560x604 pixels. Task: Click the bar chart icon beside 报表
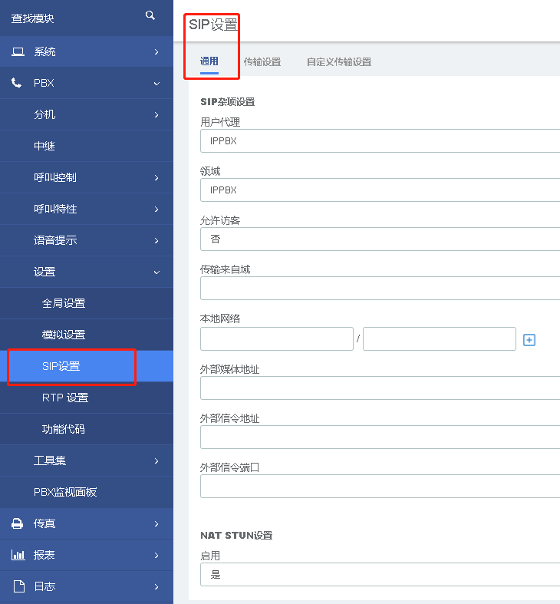click(18, 555)
